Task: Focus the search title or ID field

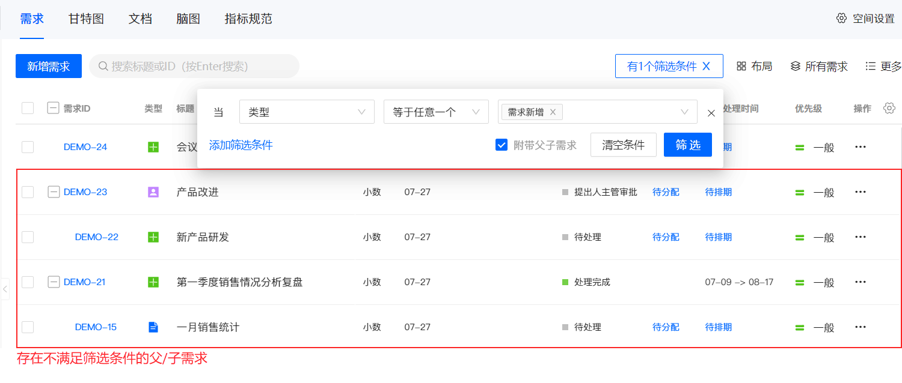Action: (198, 66)
